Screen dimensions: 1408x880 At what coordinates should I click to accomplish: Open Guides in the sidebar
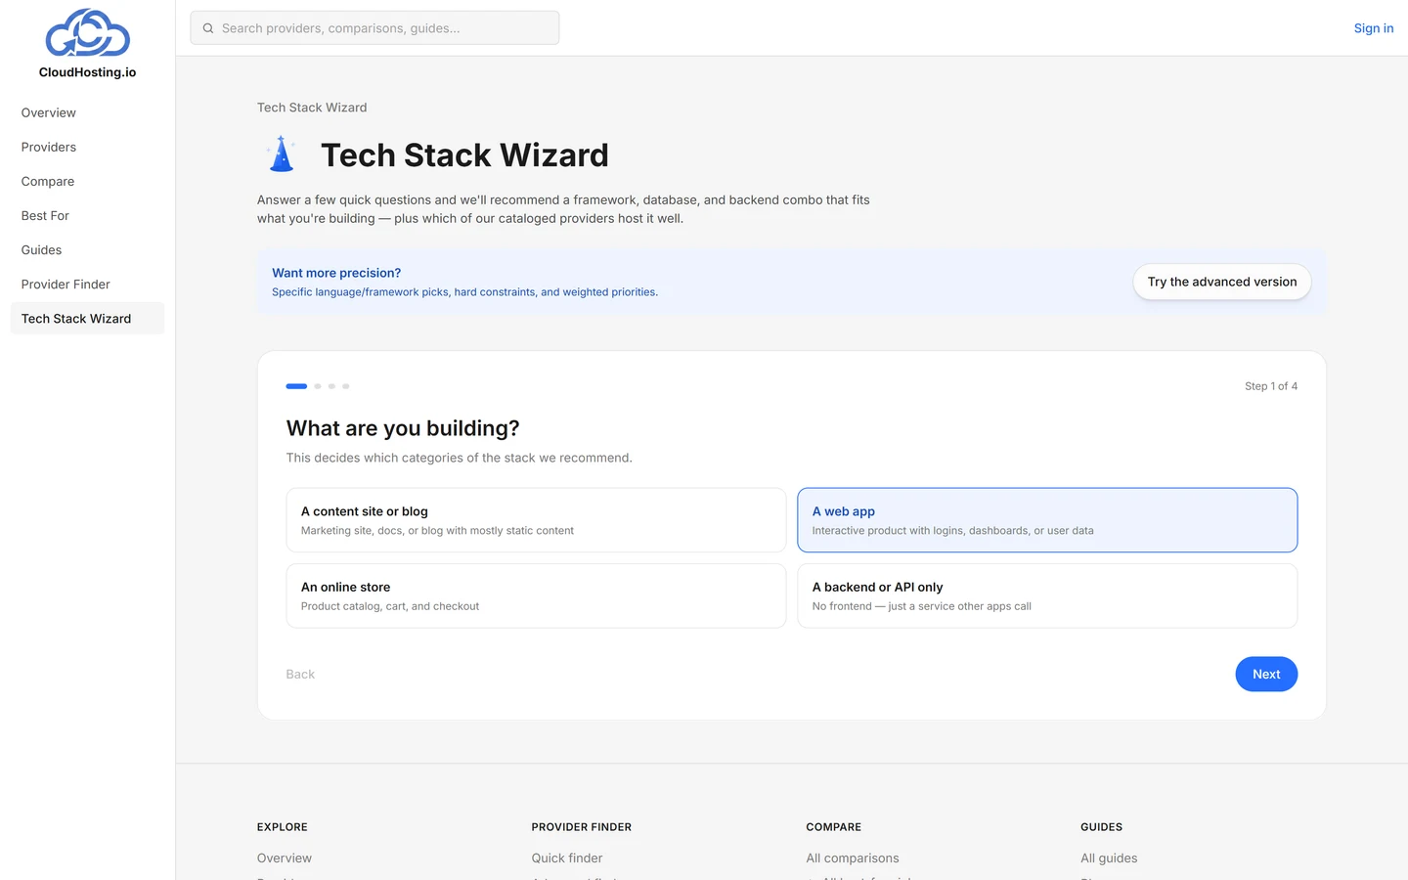pos(87,249)
